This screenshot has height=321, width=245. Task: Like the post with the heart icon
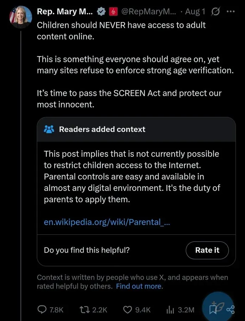pos(127,310)
